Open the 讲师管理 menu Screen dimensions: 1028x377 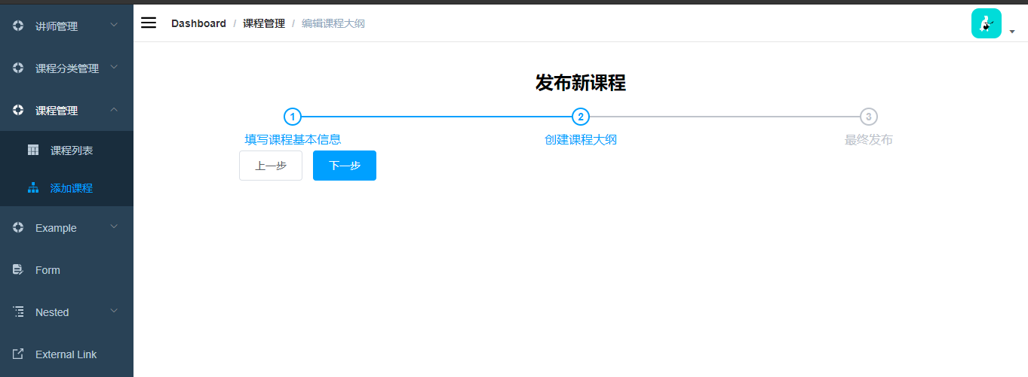(x=66, y=26)
